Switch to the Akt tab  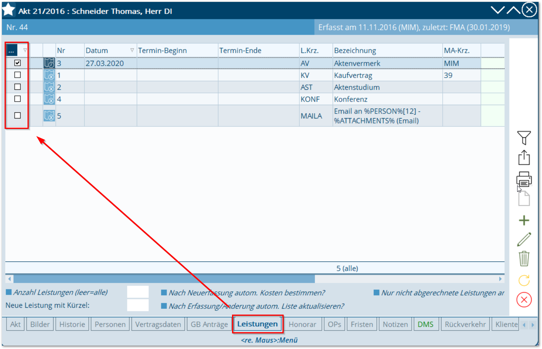pos(15,324)
